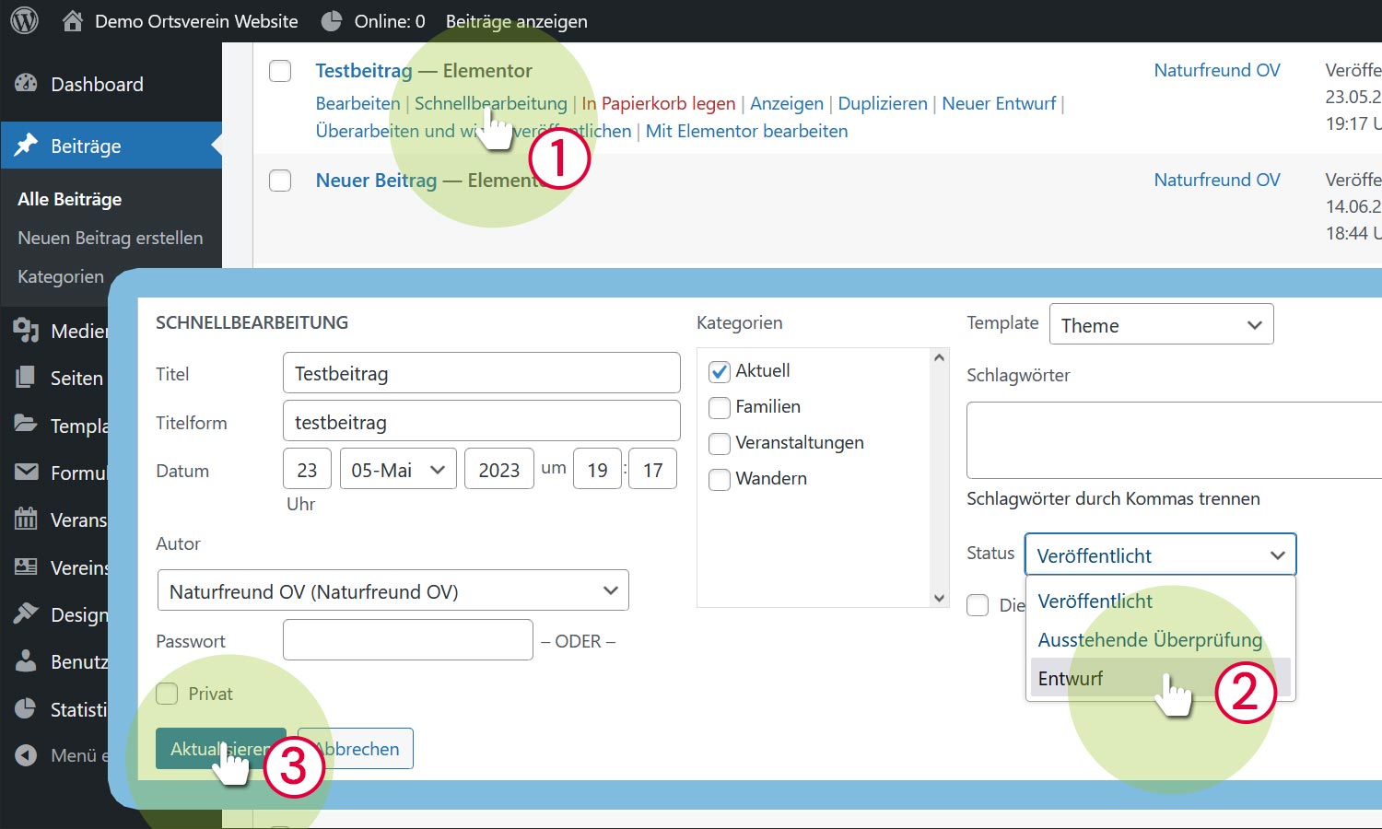
Task: Enable the Familien category checkbox
Action: point(720,407)
